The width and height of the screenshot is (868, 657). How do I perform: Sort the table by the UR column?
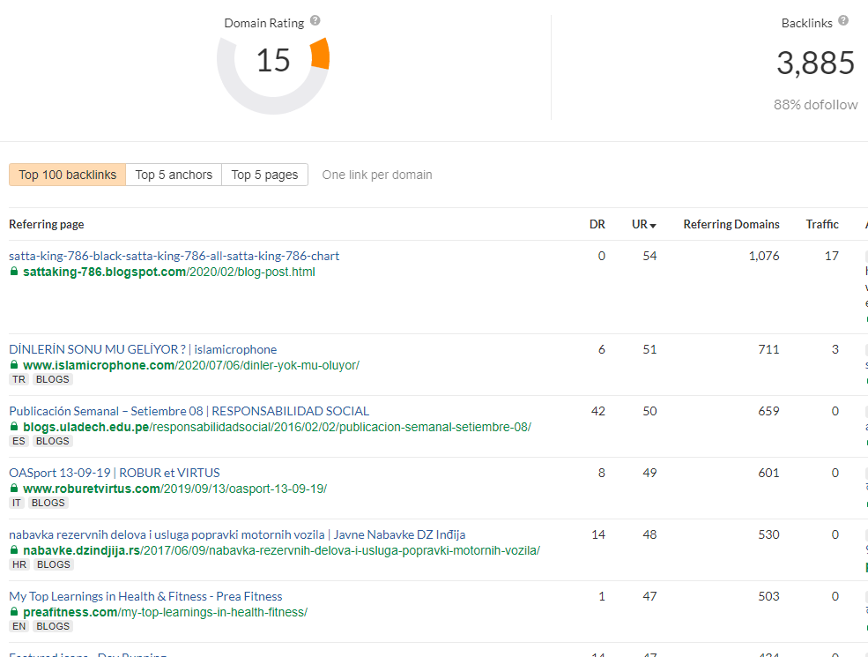click(x=644, y=224)
